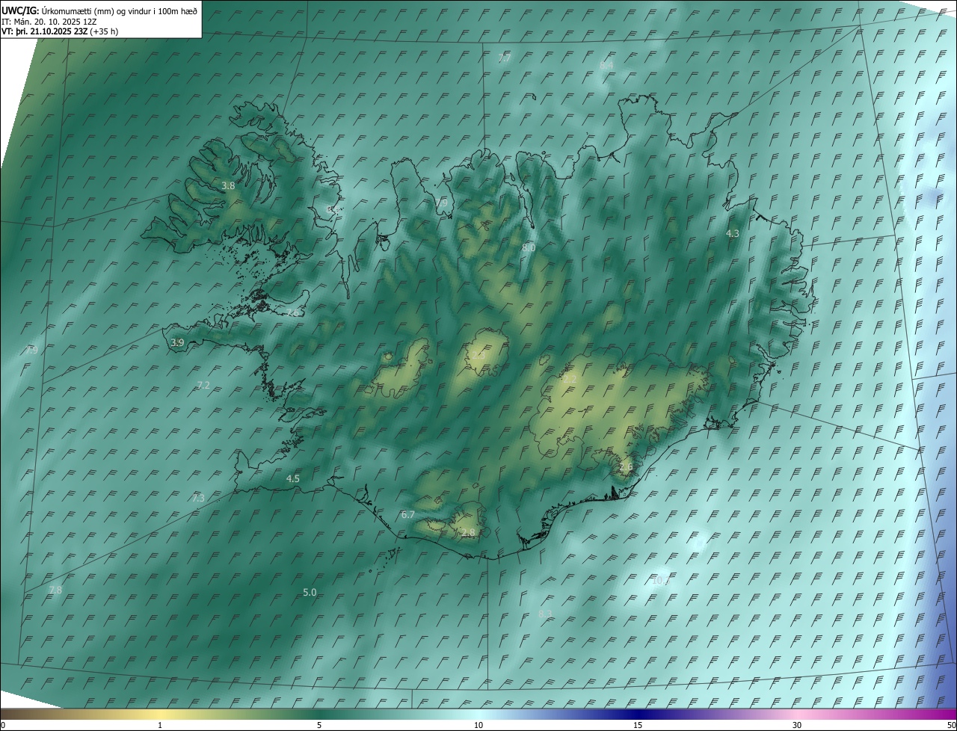Viewport: 957px width, 731px height.
Task: Pick the light pink colour above the 30 label
Action: (x=797, y=714)
